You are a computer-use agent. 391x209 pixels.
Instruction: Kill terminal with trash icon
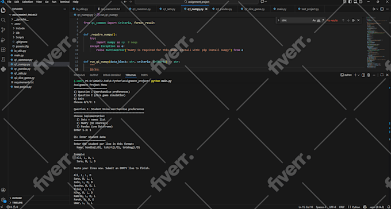point(369,75)
